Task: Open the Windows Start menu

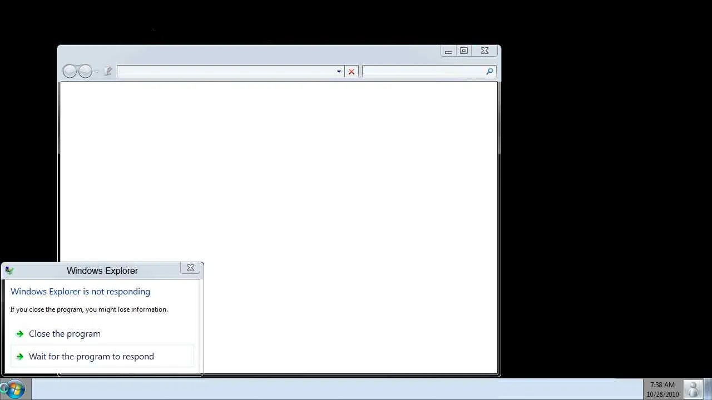Action: tap(14, 388)
